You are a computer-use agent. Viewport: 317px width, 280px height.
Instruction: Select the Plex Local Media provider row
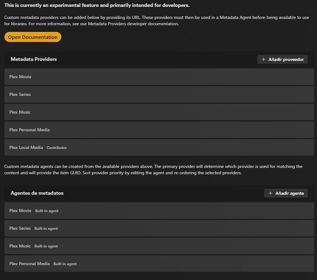pos(159,147)
